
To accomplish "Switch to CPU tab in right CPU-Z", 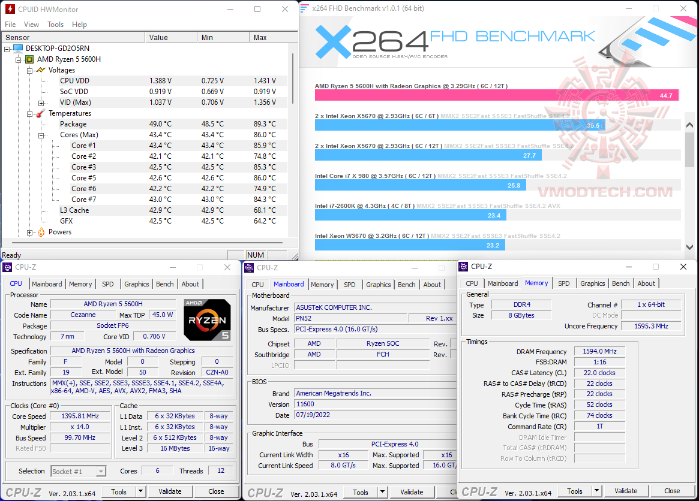I will click(x=472, y=283).
